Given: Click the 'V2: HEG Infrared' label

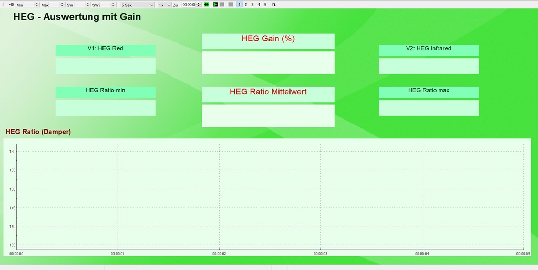Looking at the screenshot, I should click(429, 50).
